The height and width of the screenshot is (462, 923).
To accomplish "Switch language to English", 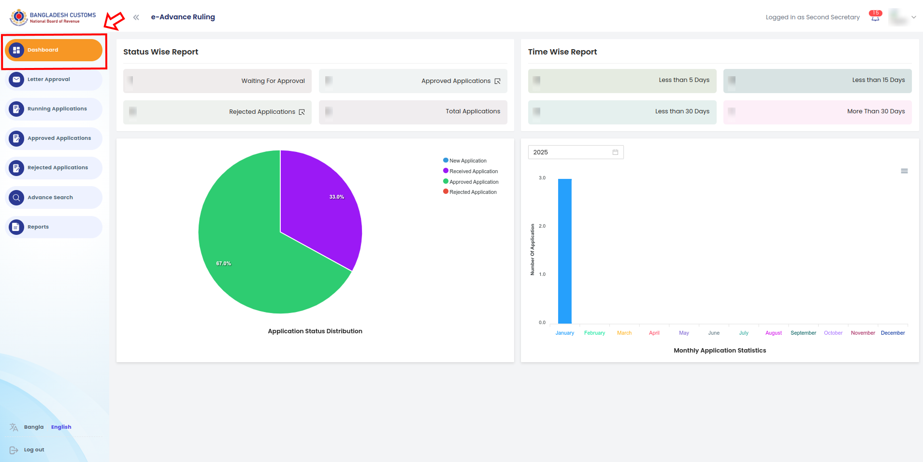I will point(61,427).
